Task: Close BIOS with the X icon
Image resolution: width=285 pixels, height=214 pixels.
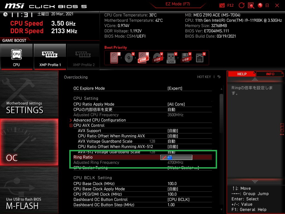Action: (x=277, y=6)
